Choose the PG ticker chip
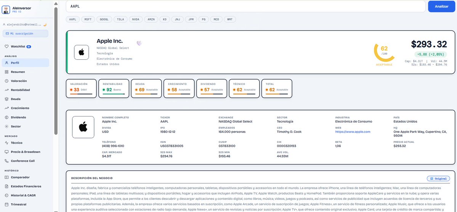Image resolution: width=457 pixels, height=212 pixels. coord(204,19)
